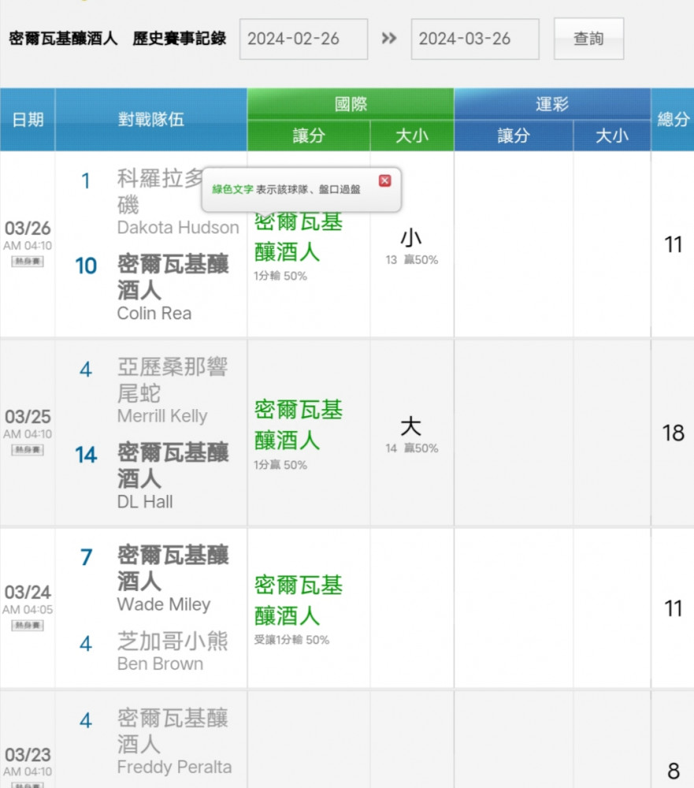Viewport: 694px width, 788px height.
Task: Click the 密爾瓦基釀酒人 page title
Action: coord(63,38)
